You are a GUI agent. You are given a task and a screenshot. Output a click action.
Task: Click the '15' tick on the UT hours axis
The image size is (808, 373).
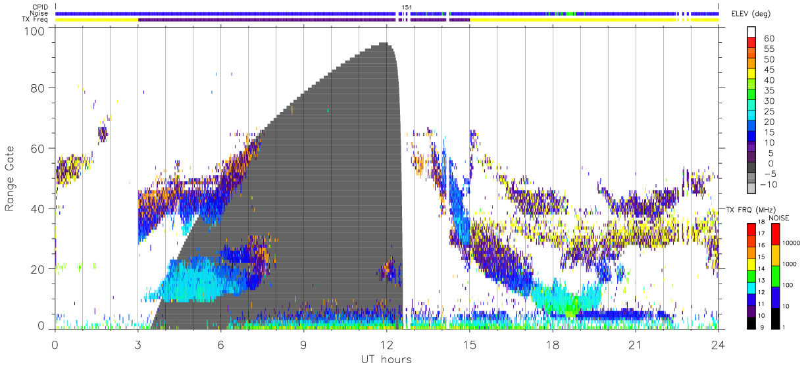[x=469, y=345]
